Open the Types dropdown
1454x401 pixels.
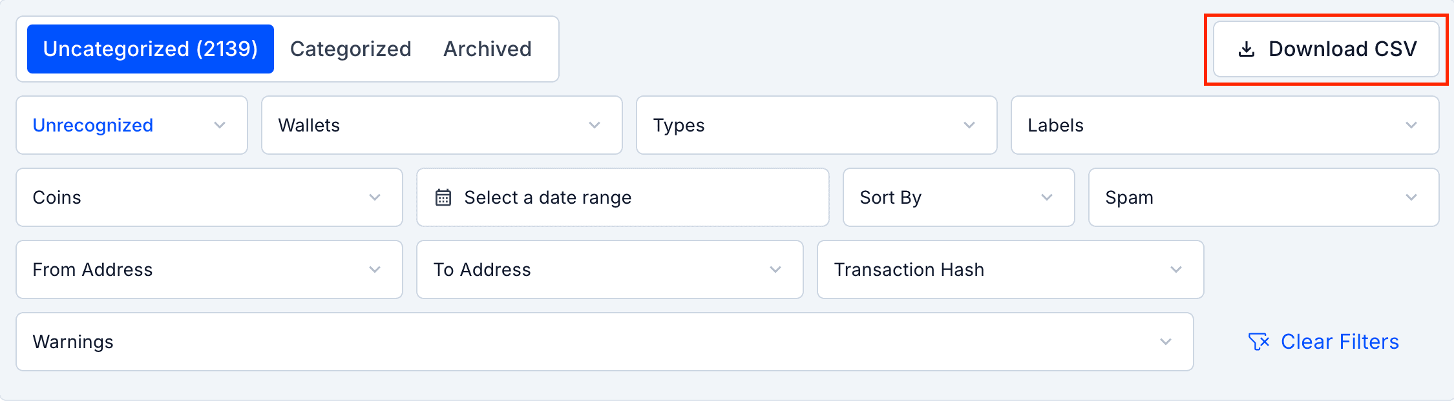pos(816,125)
